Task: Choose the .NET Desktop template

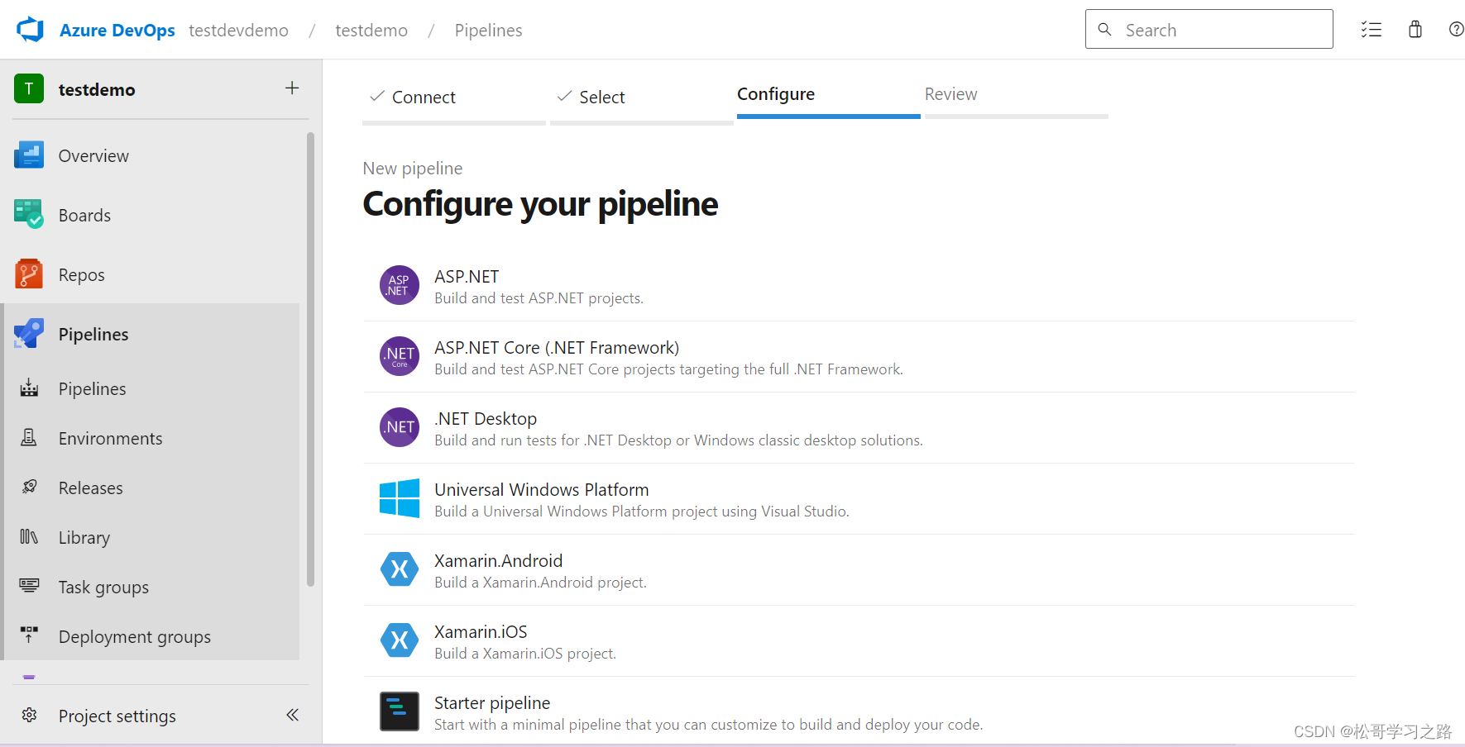Action: point(859,428)
